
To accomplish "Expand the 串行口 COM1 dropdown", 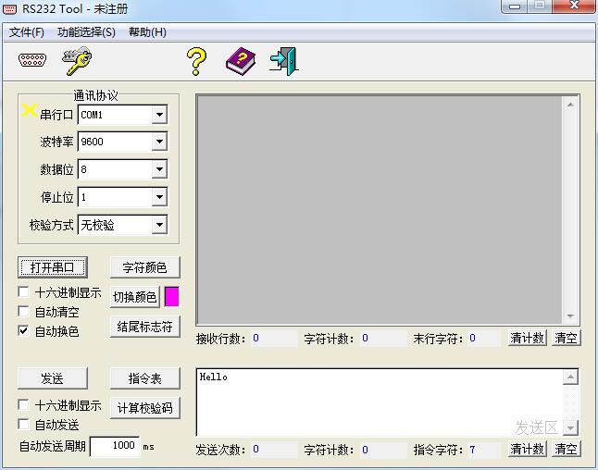I will (x=159, y=115).
